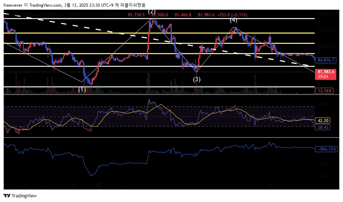Click the 13.16K volume tag
Screen dimensions: 343x202
[x=324, y=91]
